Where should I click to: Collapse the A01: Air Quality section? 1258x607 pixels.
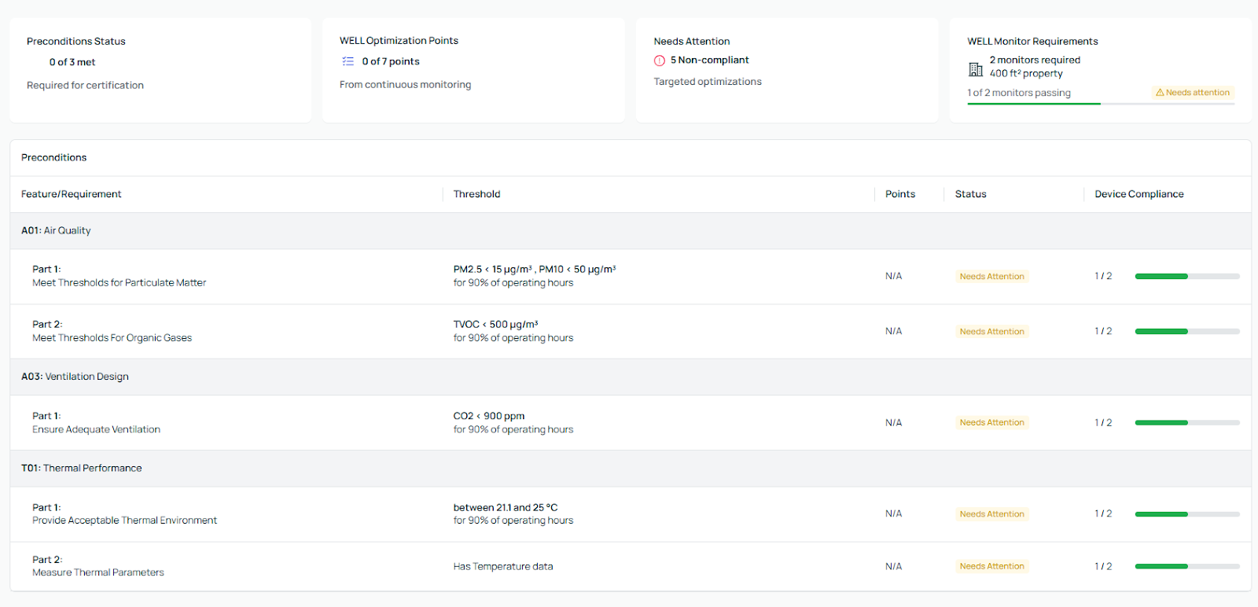(x=57, y=231)
